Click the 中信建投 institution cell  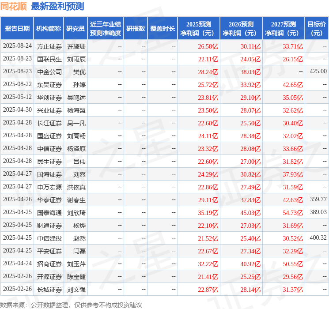(x=49, y=238)
